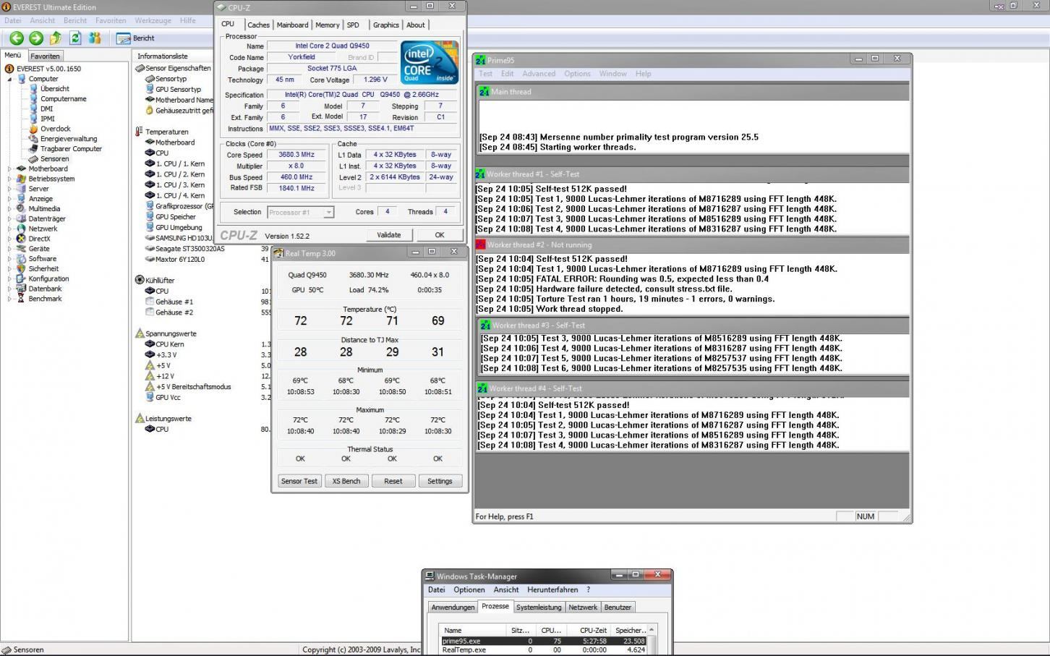The height and width of the screenshot is (656, 1050).
Task: Expand the Motherboard tree node
Action: (x=10, y=169)
